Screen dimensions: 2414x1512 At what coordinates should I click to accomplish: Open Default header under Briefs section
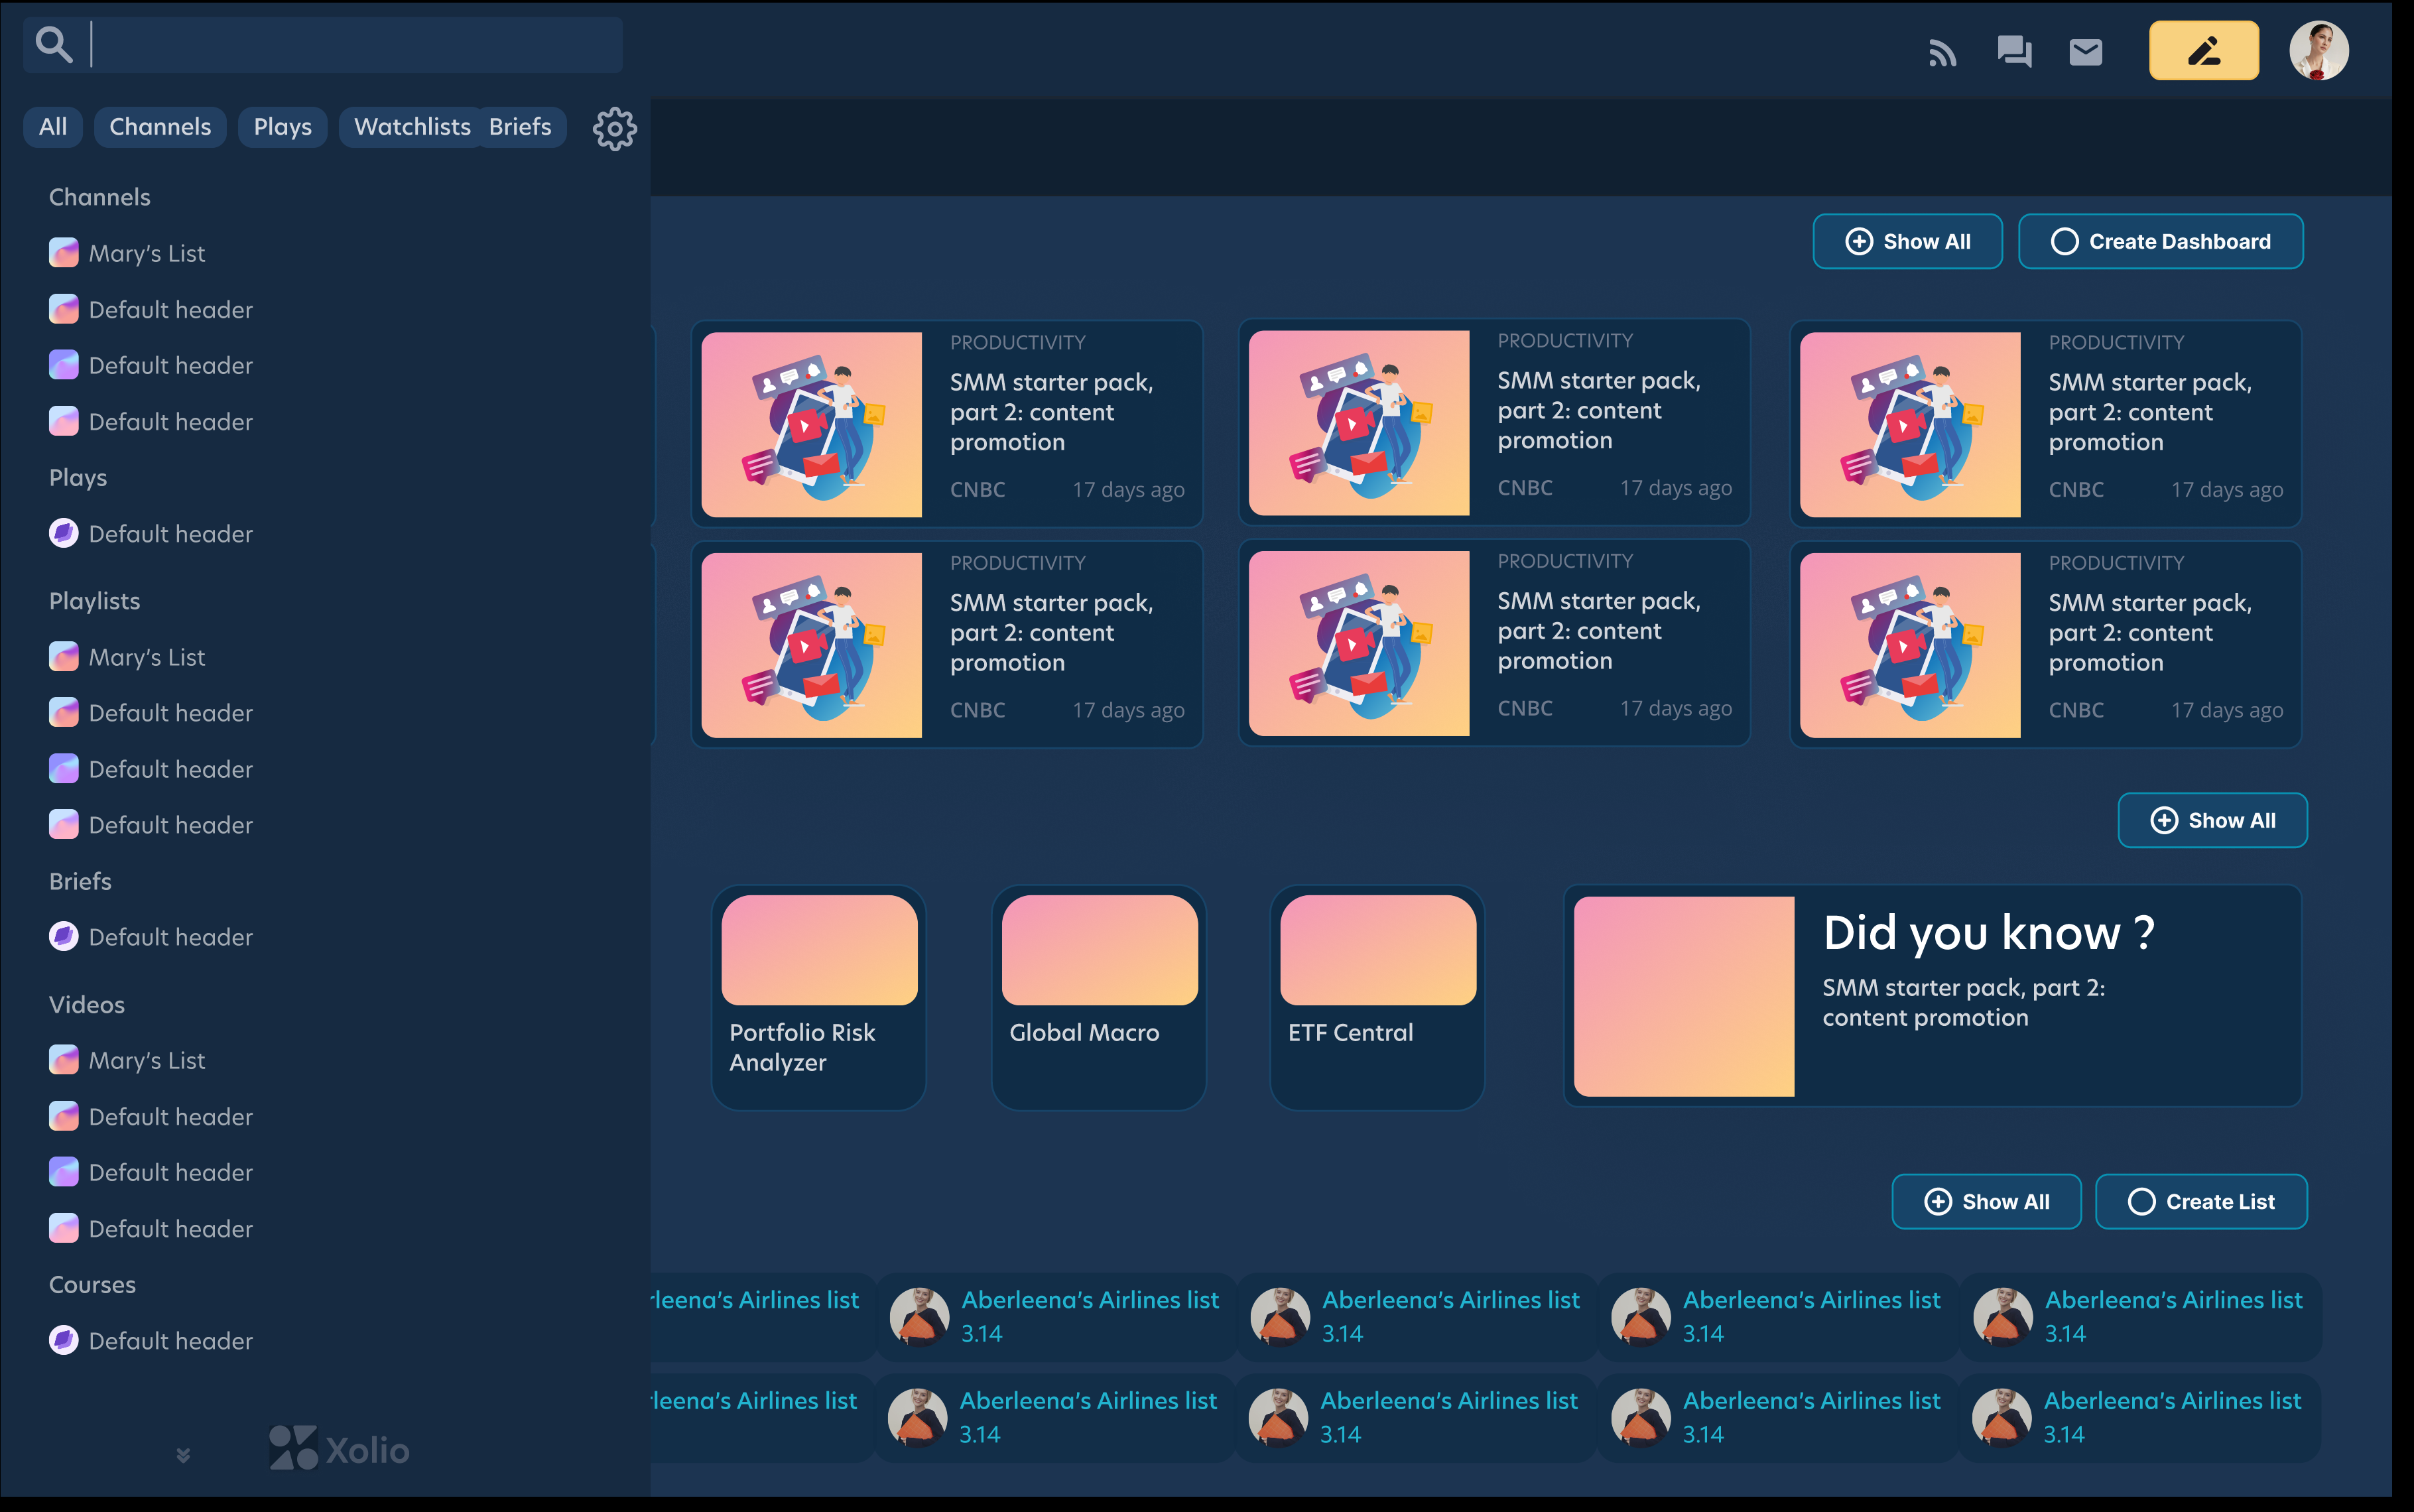pyautogui.click(x=170, y=937)
